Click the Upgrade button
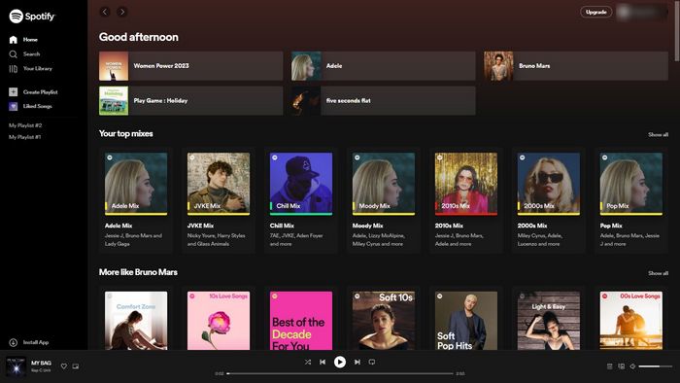 595,12
